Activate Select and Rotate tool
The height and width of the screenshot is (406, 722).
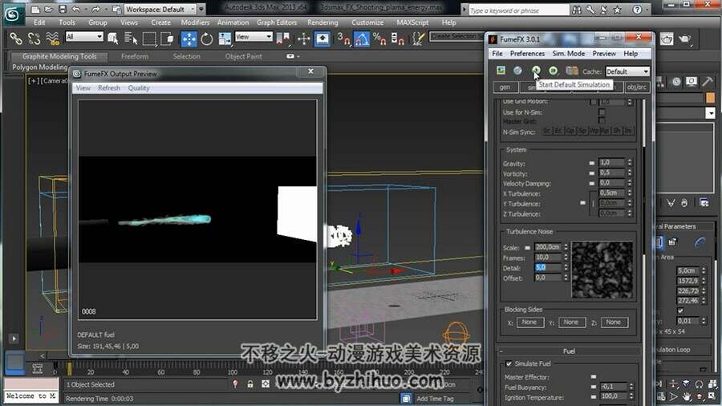point(207,39)
